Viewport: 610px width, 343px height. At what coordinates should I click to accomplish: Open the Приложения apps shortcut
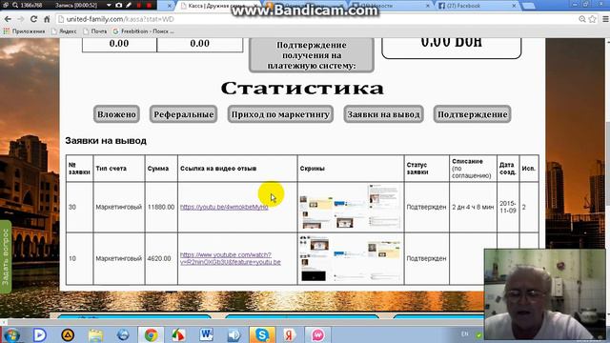coord(24,31)
